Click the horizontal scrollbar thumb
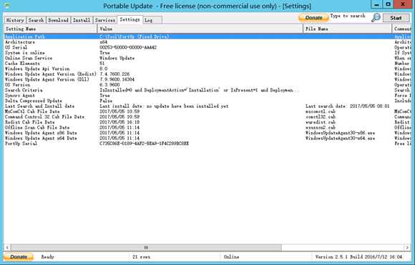Screen dimensions: 415x265 click(x=146, y=248)
